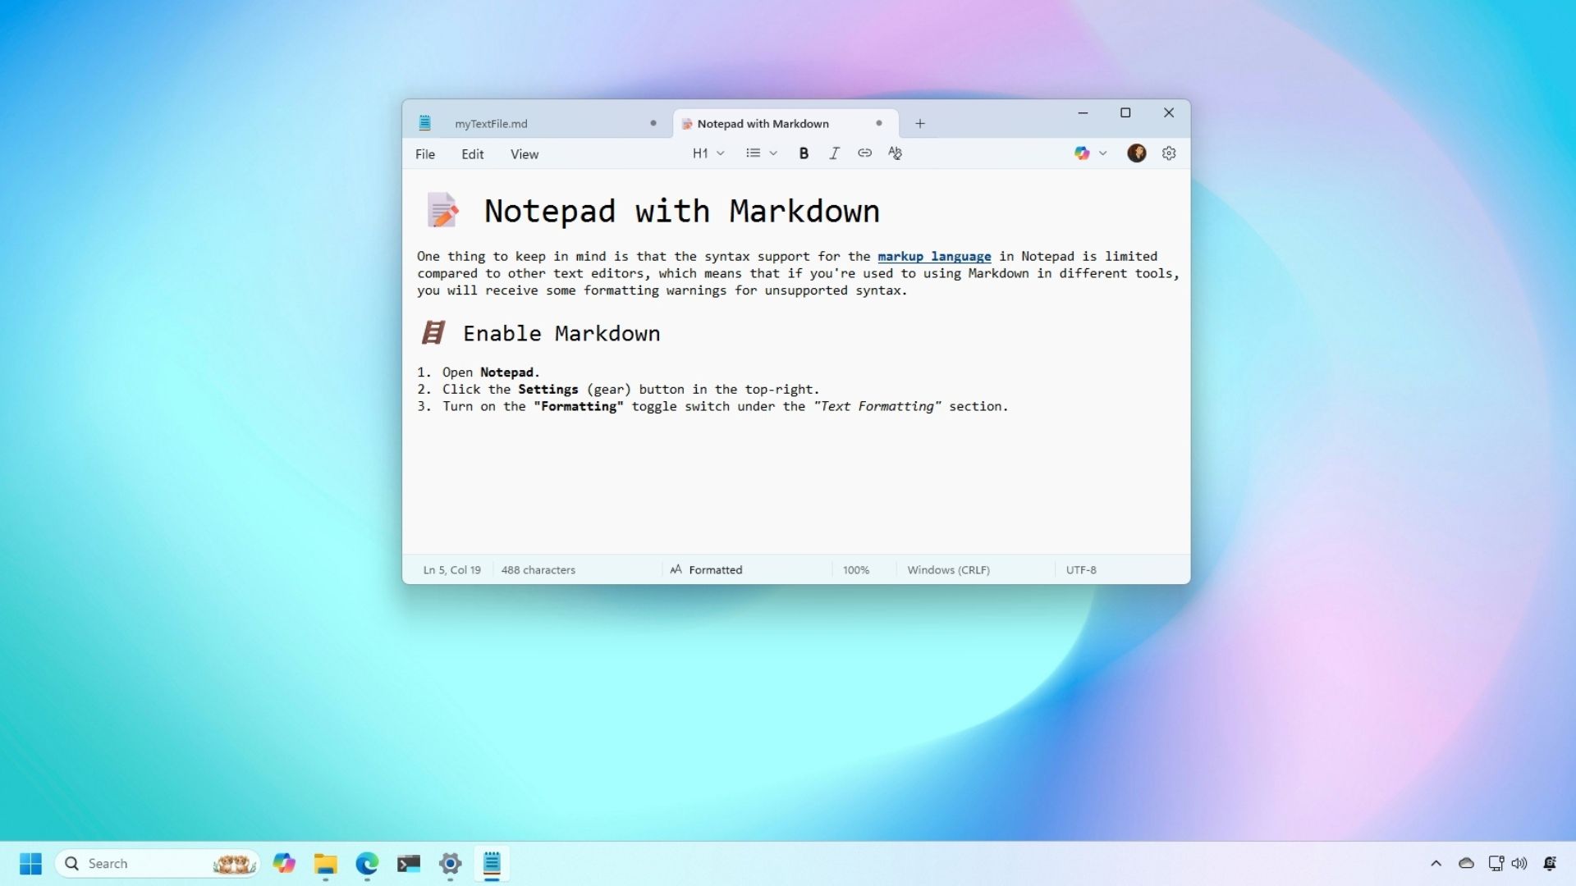Screen dimensions: 1576x886
Task: Clear formatting with the toolbar icon
Action: tap(895, 153)
